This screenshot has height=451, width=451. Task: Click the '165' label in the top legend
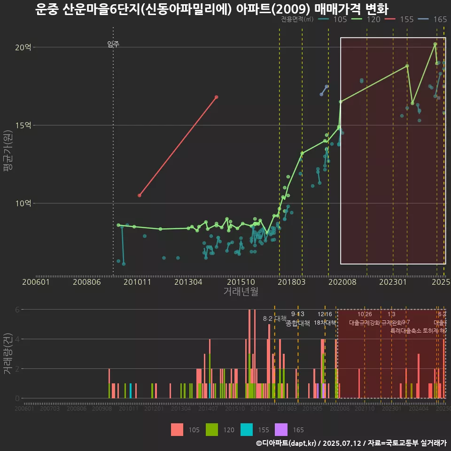[440, 19]
